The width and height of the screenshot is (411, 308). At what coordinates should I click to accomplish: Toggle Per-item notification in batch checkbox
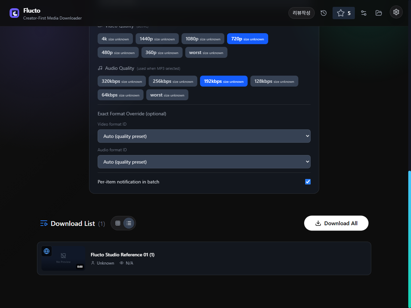[x=308, y=182]
